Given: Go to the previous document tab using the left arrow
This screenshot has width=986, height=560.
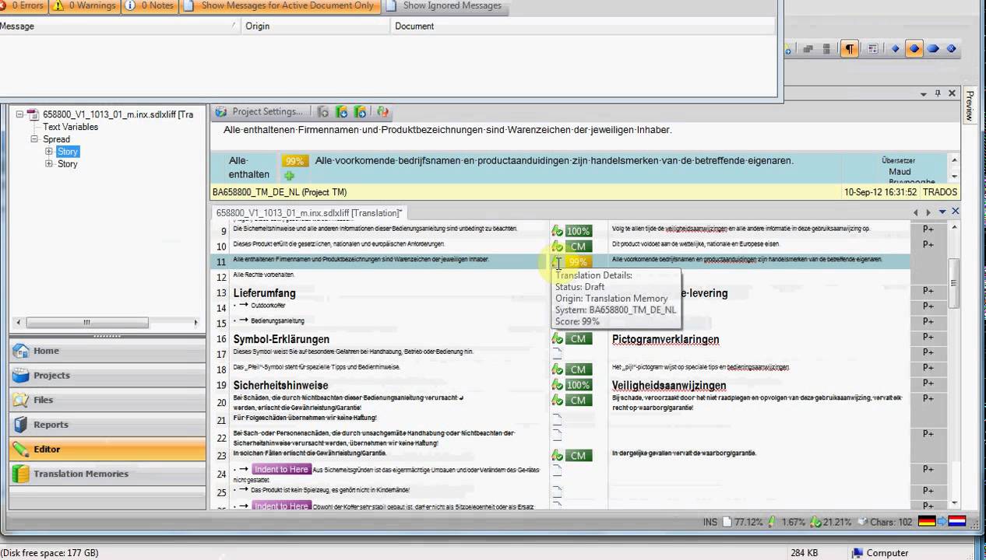Looking at the screenshot, I should click(916, 212).
